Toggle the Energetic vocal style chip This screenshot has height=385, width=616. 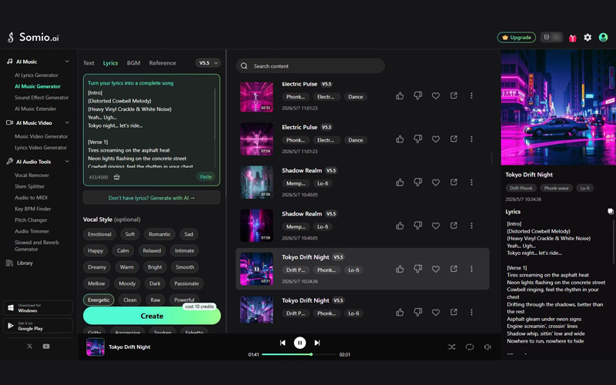pyautogui.click(x=99, y=300)
